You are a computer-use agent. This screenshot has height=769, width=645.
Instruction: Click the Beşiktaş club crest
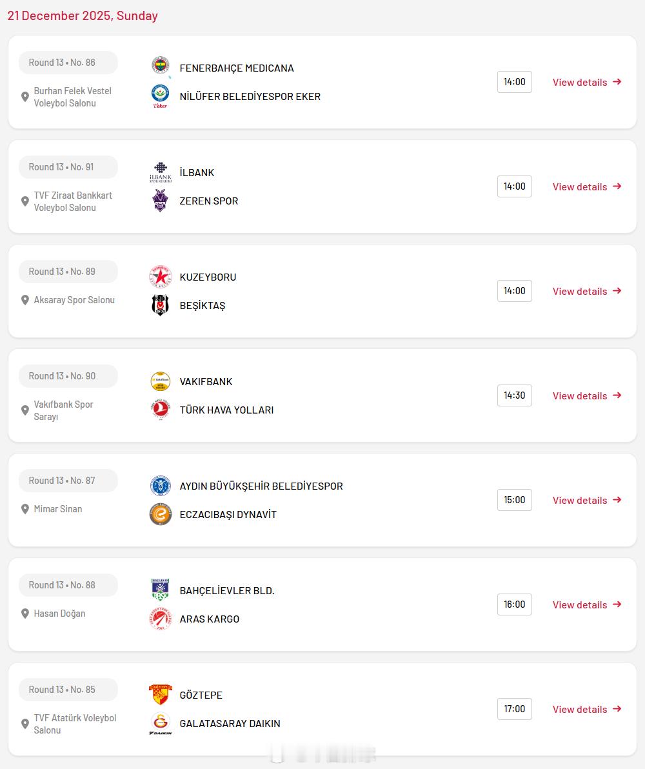(x=161, y=305)
